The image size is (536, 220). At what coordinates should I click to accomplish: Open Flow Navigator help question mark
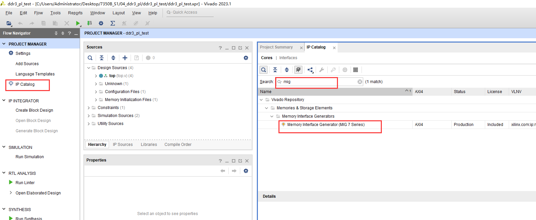point(69,33)
